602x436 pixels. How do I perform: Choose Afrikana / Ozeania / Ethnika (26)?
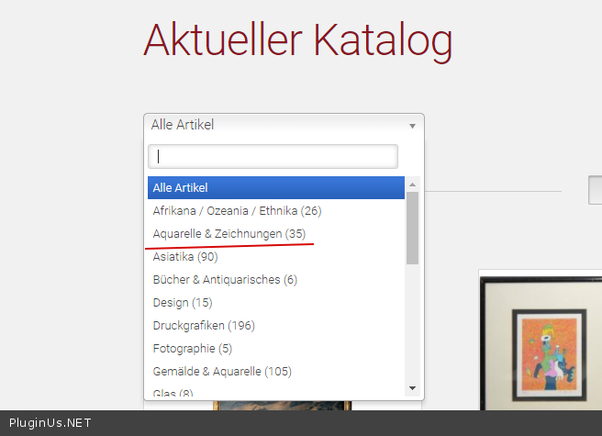276,211
